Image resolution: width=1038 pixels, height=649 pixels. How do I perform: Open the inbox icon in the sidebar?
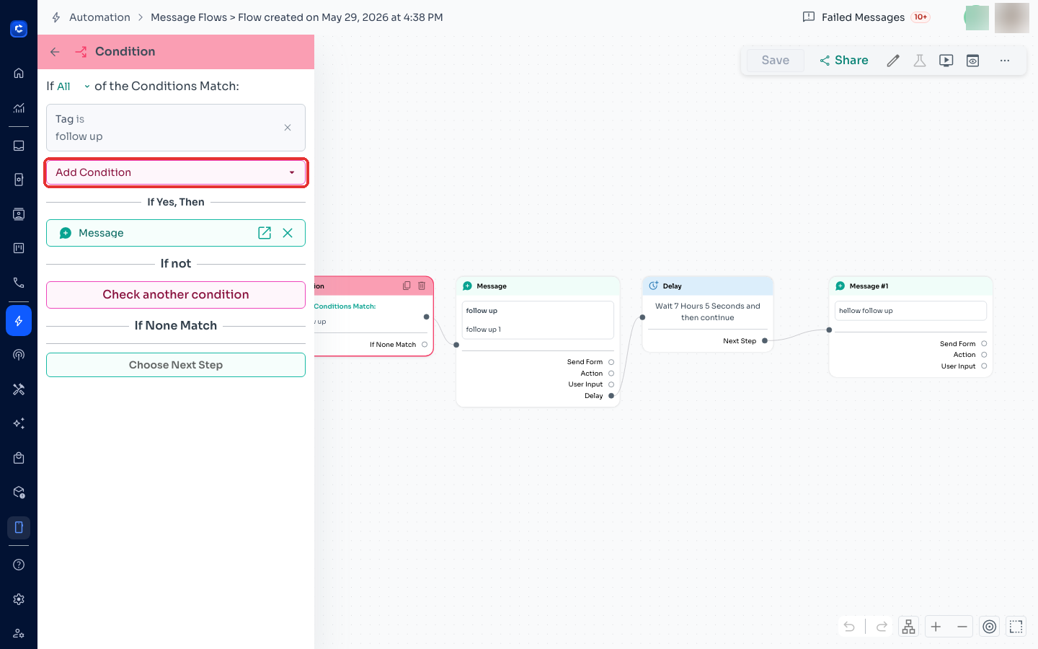19,146
